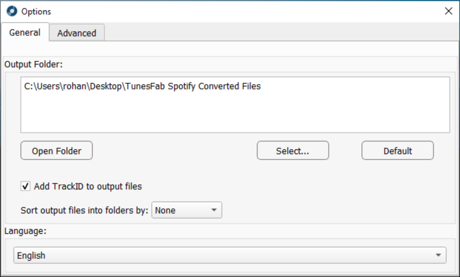Click the Language dropdown arrow
The image size is (460, 277).
pyautogui.click(x=438, y=255)
